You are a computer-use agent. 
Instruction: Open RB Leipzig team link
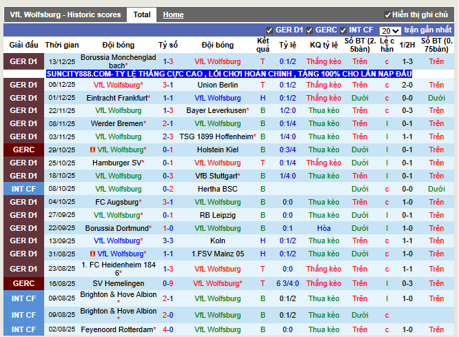click(218, 215)
